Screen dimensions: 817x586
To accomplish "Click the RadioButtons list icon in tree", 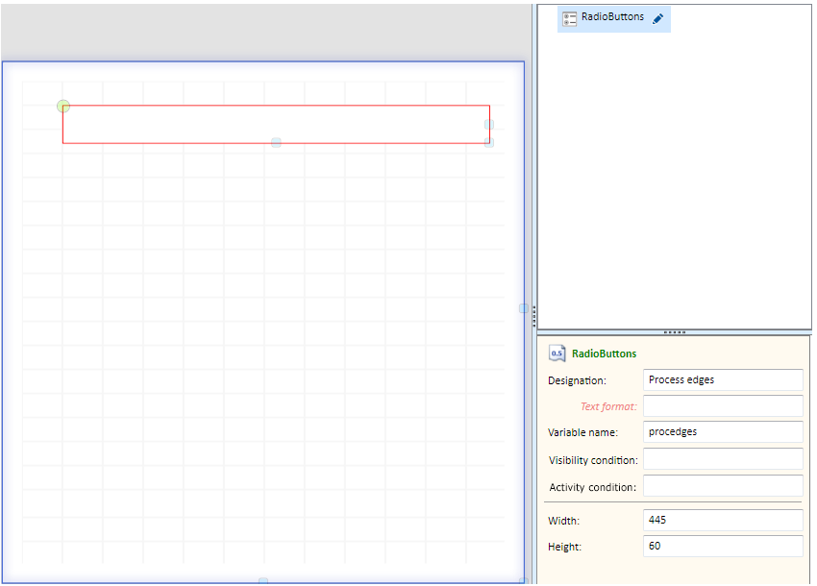I will [570, 19].
